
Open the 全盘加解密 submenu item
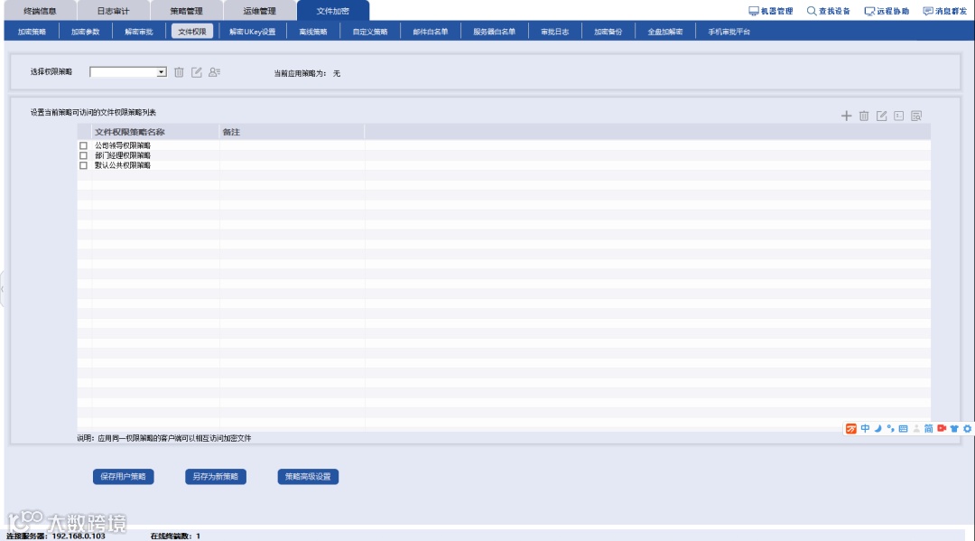pos(665,32)
